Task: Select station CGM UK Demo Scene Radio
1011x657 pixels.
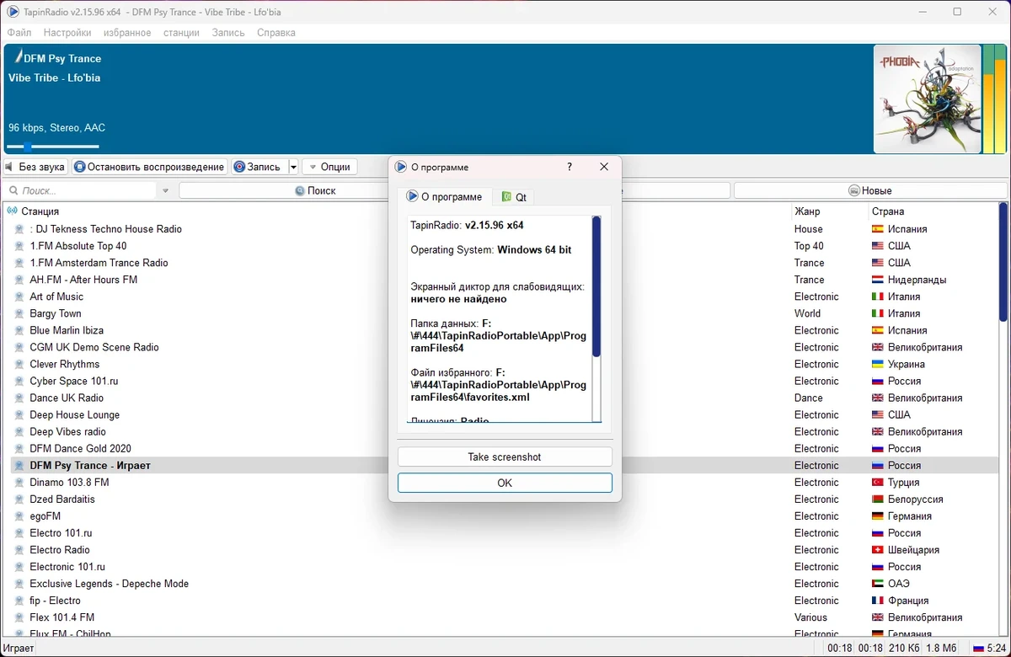Action: tap(94, 347)
